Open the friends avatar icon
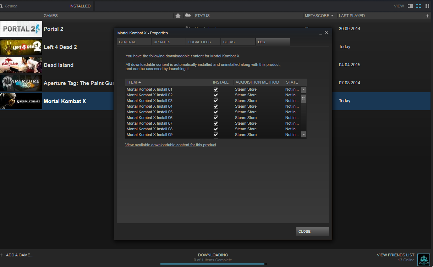This screenshot has width=433, height=267. (423, 260)
